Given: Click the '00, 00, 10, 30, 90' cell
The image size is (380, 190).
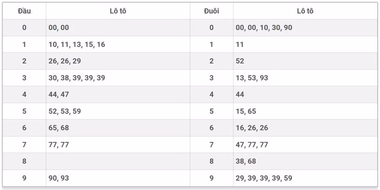Looking at the screenshot, I should 264,27.
